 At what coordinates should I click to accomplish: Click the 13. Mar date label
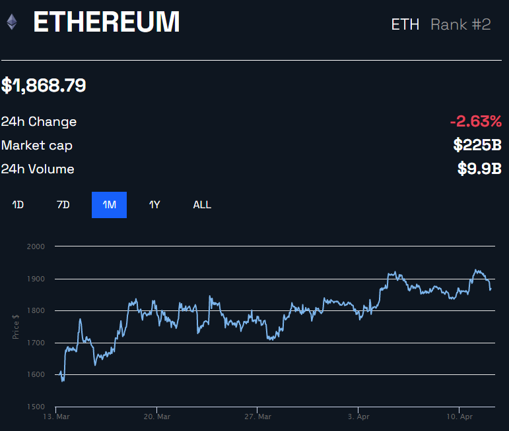[x=57, y=417]
